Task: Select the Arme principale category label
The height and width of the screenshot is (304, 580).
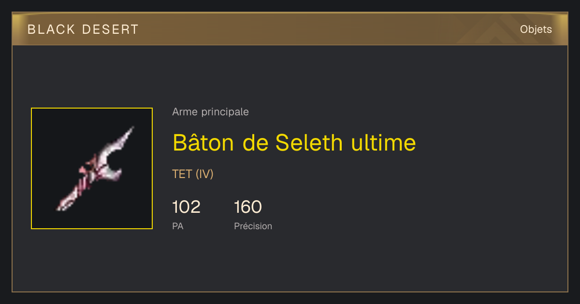Action: tap(210, 112)
